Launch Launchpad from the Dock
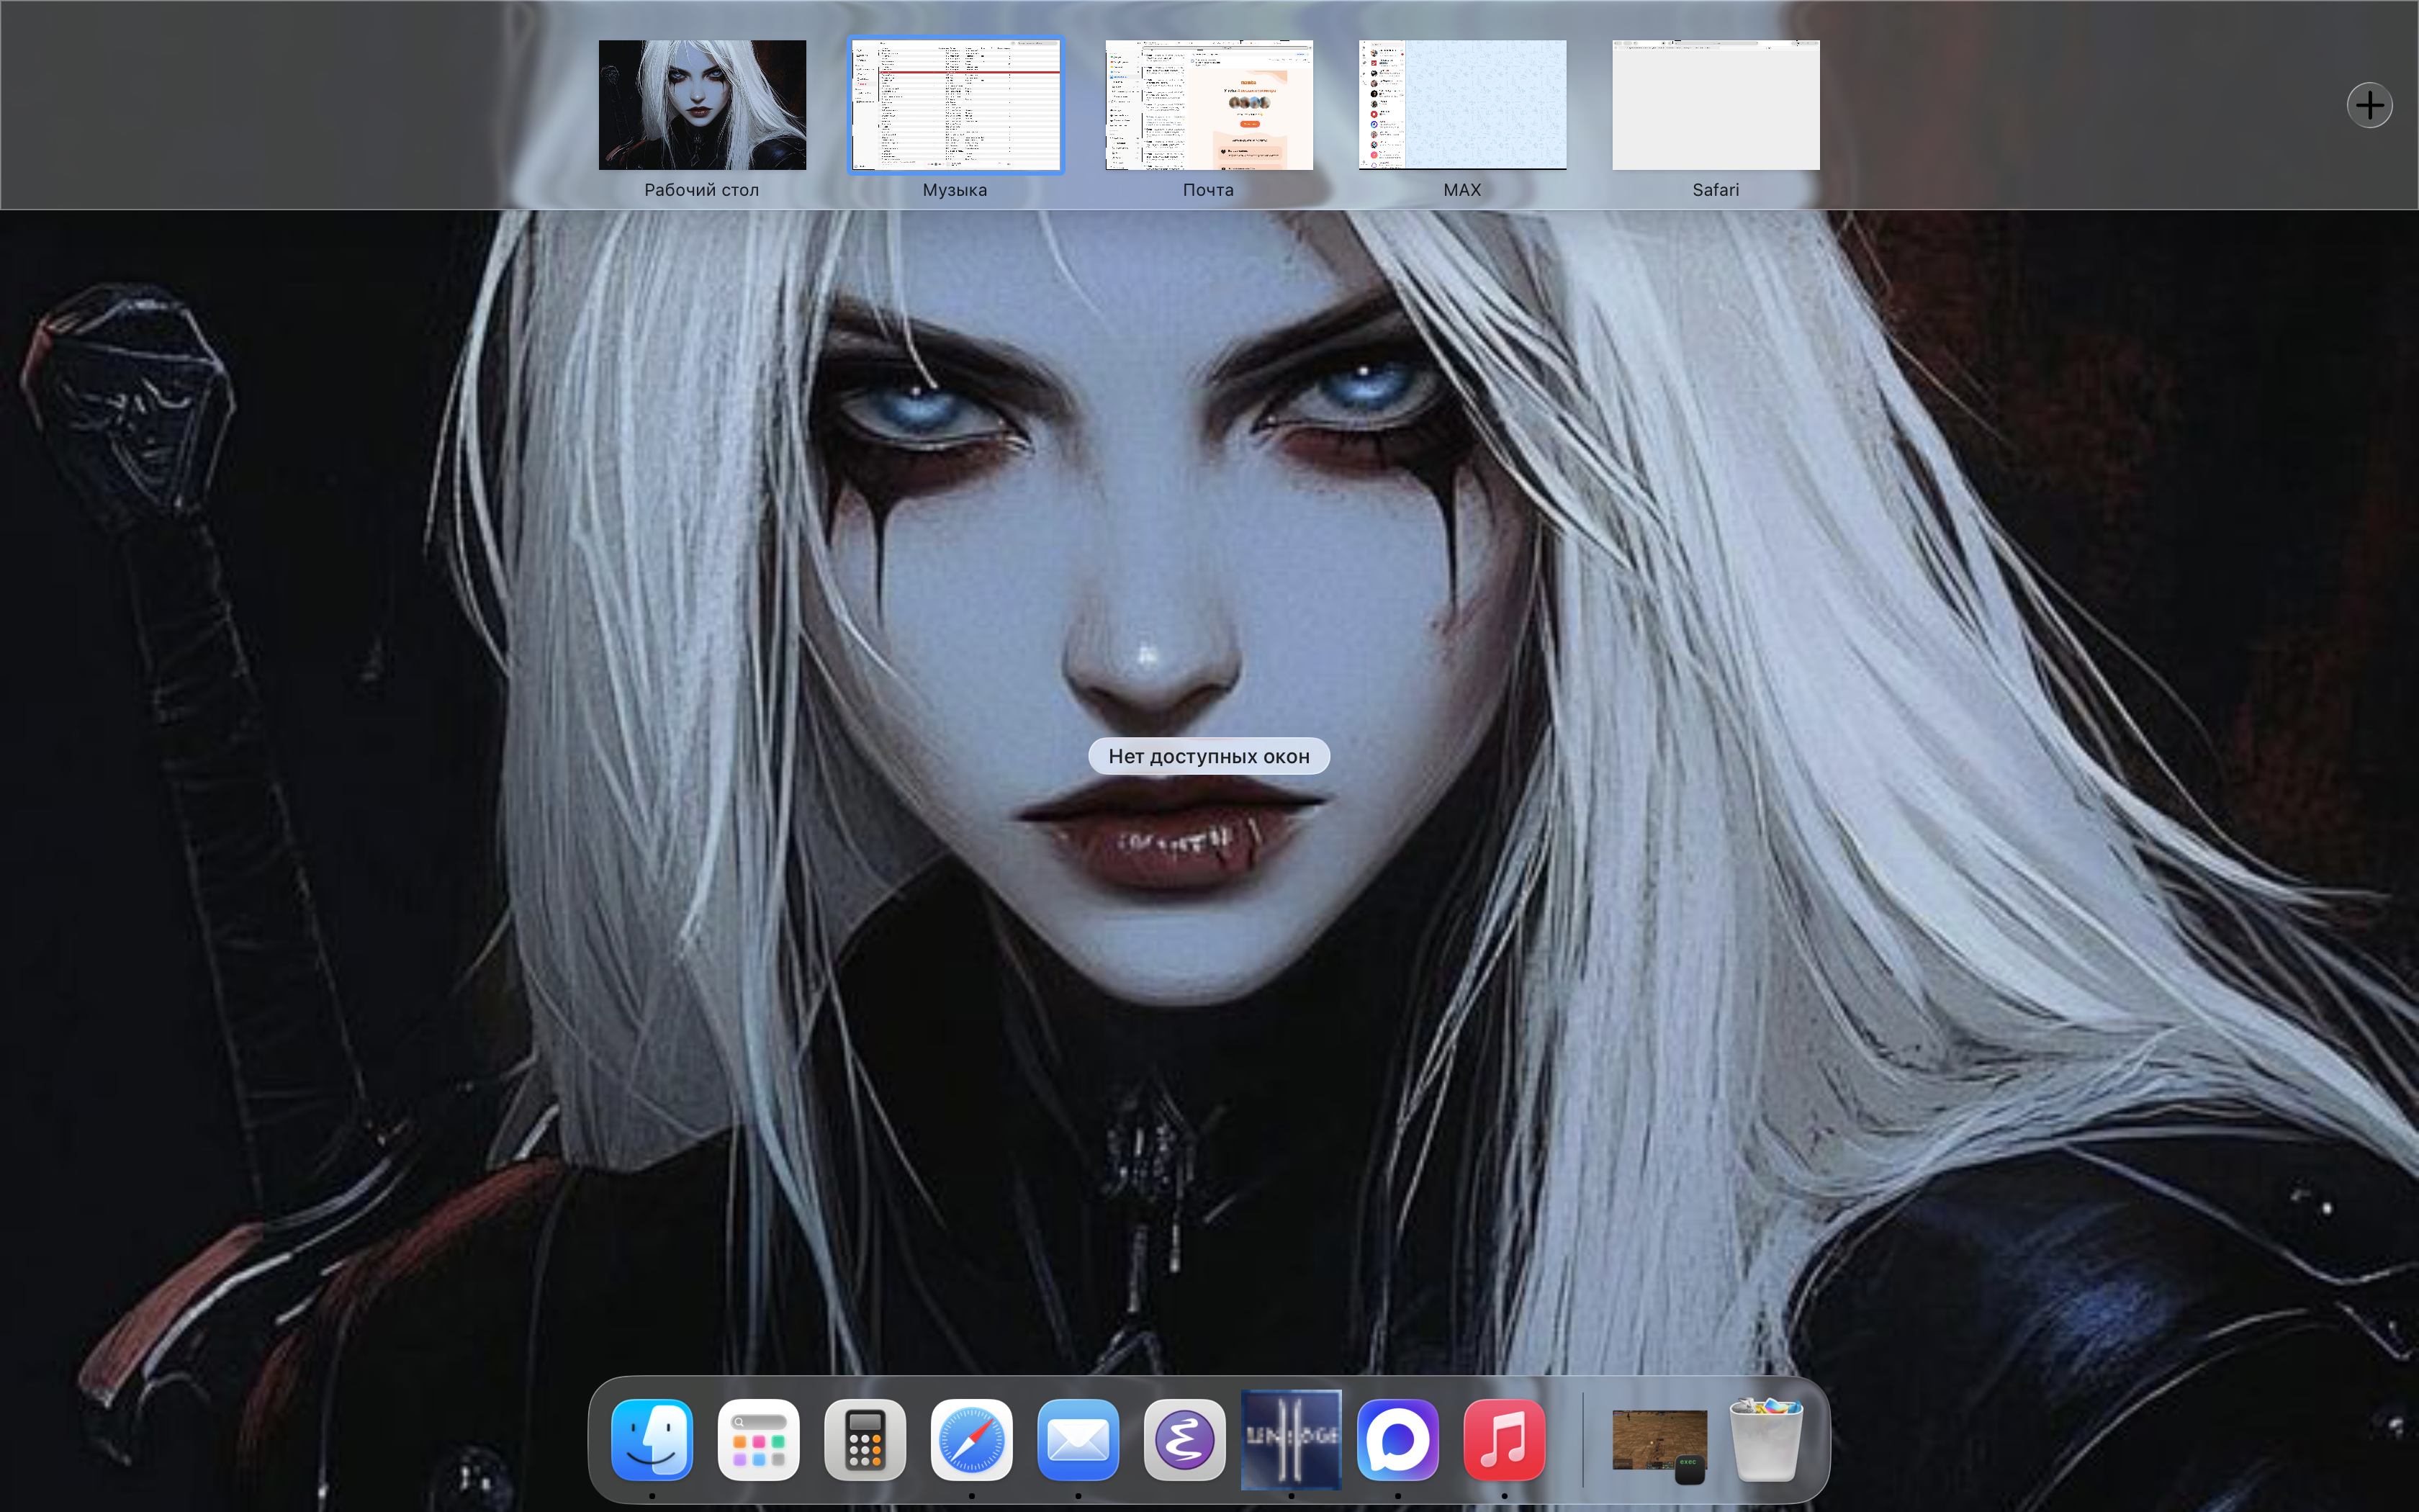This screenshot has height=1512, width=2419. tap(759, 1440)
